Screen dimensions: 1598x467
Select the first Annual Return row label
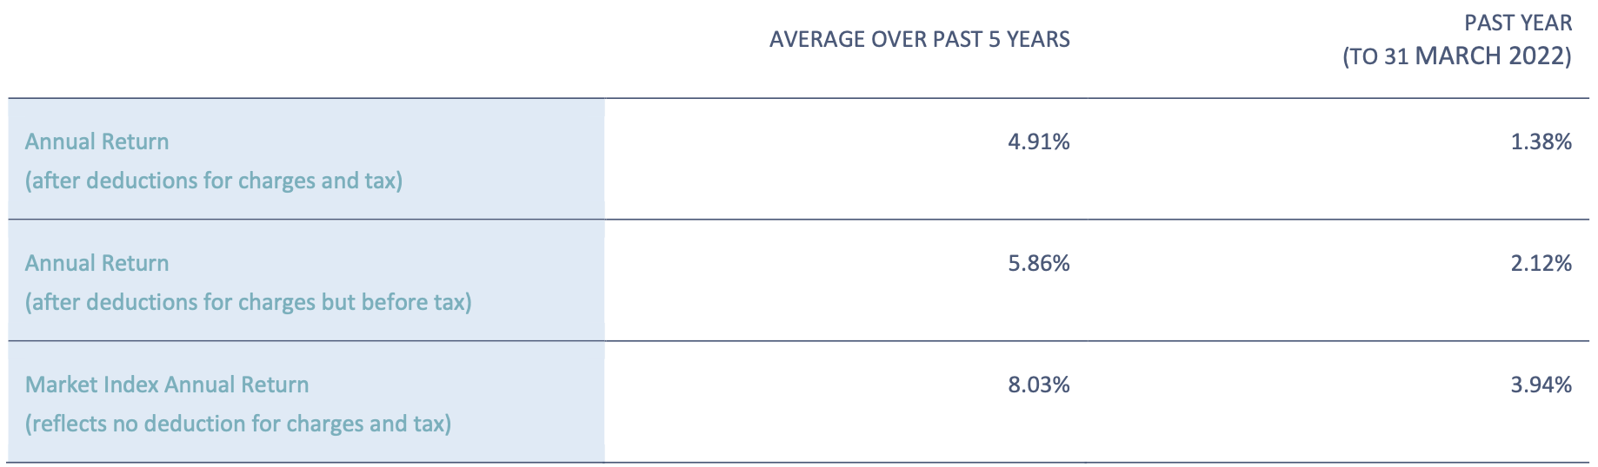[x=97, y=141]
